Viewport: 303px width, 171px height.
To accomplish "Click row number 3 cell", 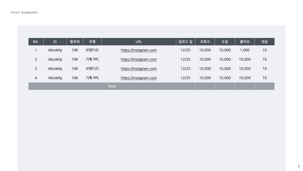I will pos(36,69).
